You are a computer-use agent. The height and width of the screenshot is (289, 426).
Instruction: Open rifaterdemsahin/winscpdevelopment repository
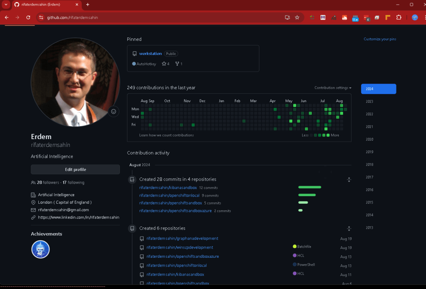click(180, 247)
